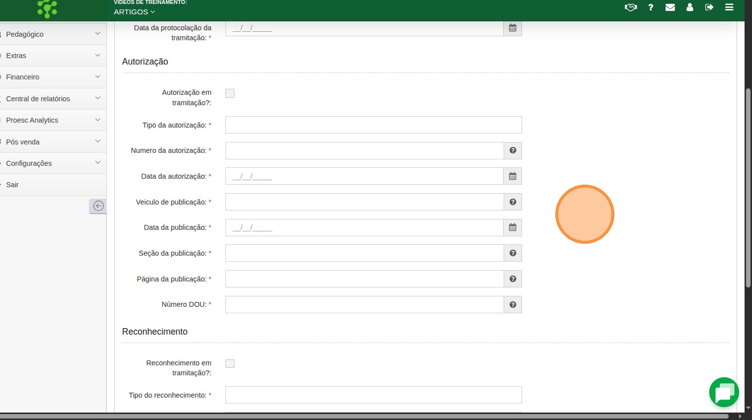The width and height of the screenshot is (752, 420).
Task: Open calendar for Data da autorização
Action: [x=513, y=176]
